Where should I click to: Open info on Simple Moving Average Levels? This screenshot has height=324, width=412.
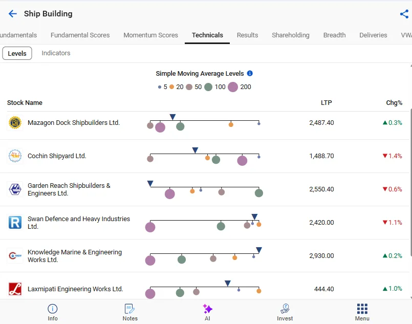(x=250, y=73)
